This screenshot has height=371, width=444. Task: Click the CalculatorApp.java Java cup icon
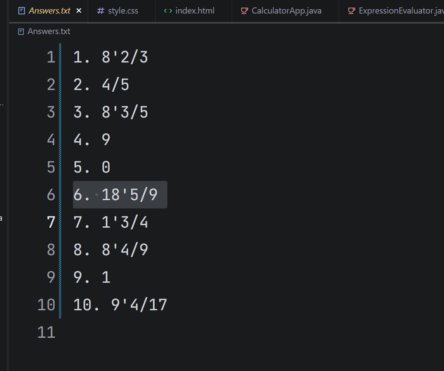point(244,11)
